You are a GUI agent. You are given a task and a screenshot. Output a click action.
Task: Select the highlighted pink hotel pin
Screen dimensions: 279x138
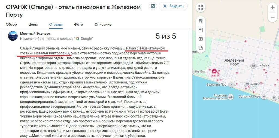click(x=214, y=71)
